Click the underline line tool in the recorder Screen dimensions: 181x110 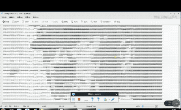[x=86, y=101]
